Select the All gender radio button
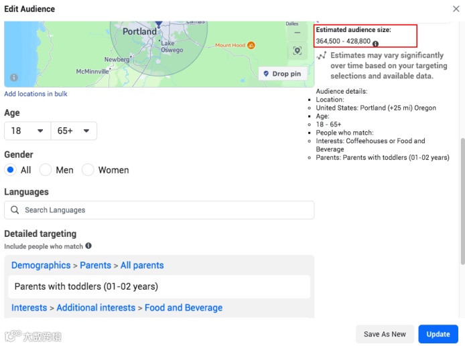This screenshot has width=465, height=346. 10,170
